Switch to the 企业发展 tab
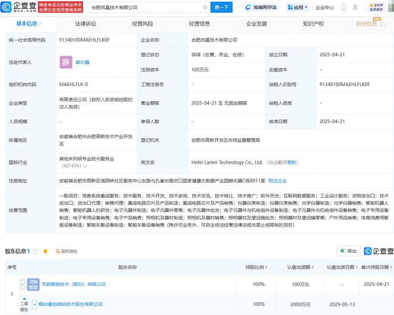This screenshot has width=394, height=315. click(257, 24)
